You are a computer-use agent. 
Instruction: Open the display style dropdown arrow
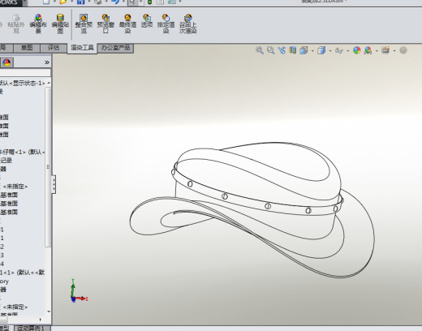pyautogui.click(x=330, y=51)
